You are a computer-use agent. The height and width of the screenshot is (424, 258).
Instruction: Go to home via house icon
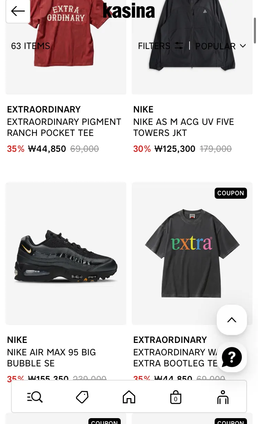click(x=129, y=397)
